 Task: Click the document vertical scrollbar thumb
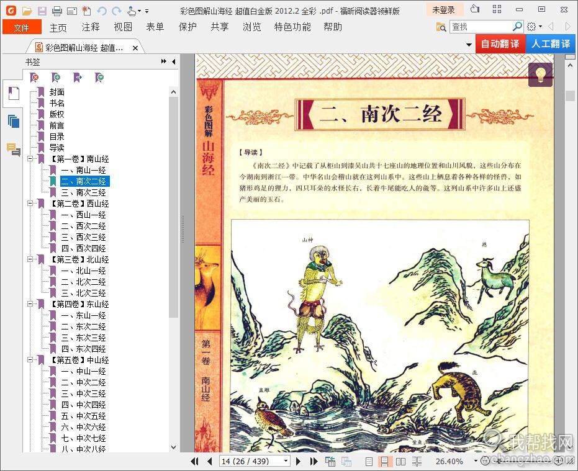(570, 95)
